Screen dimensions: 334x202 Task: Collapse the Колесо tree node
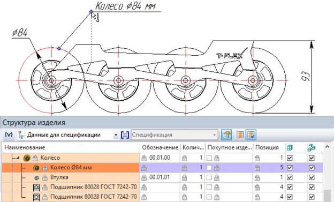18,158
